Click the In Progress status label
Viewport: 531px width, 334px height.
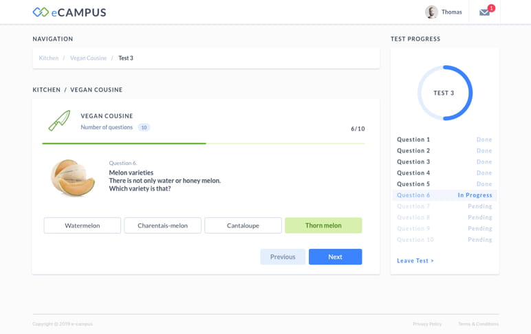475,195
